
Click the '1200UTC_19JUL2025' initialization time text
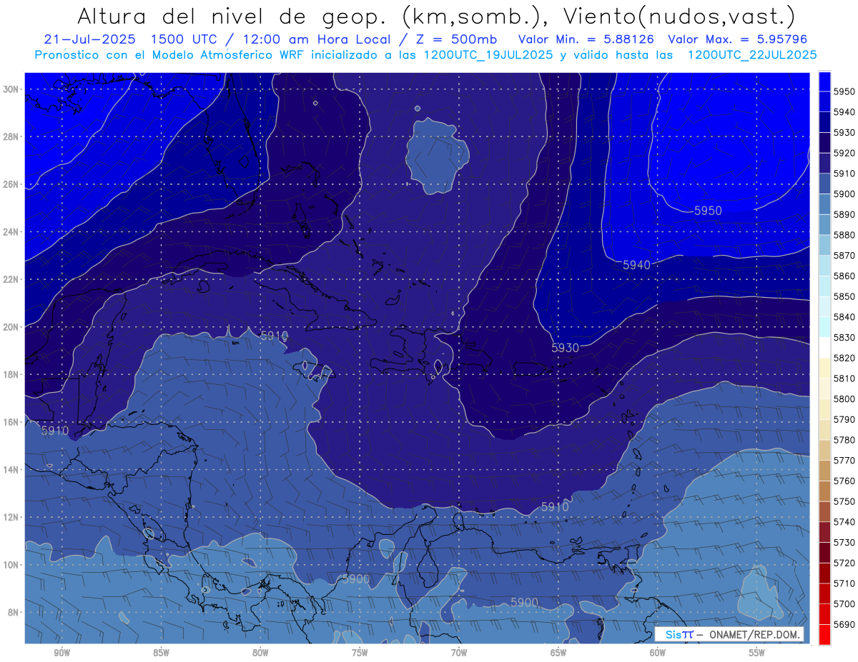pyautogui.click(x=488, y=54)
